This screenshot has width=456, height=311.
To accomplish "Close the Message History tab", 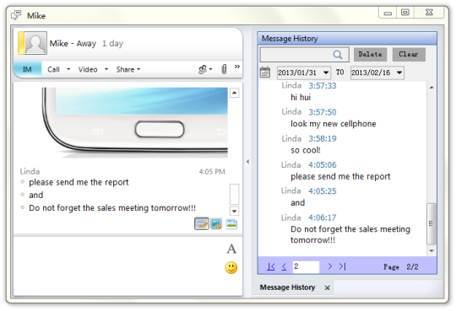I will 327,287.
